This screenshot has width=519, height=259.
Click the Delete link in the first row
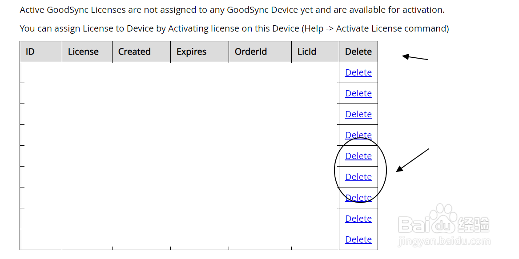click(x=358, y=72)
